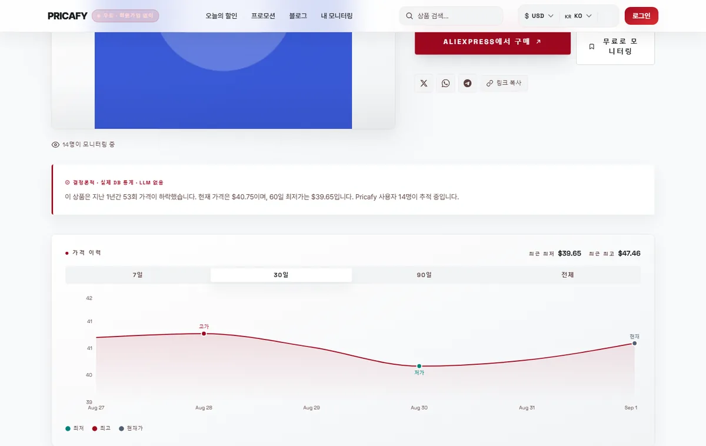The image size is (706, 446).
Task: Buy via the ALIEXPRESS에서 구매 button
Action: click(x=492, y=42)
